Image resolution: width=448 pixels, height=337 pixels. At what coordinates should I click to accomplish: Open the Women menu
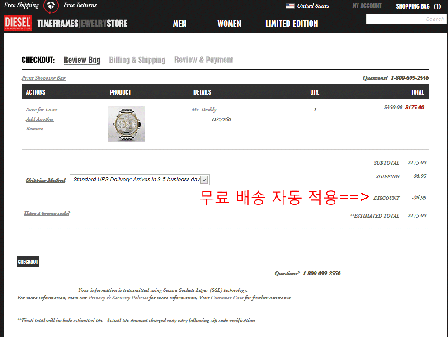click(229, 24)
